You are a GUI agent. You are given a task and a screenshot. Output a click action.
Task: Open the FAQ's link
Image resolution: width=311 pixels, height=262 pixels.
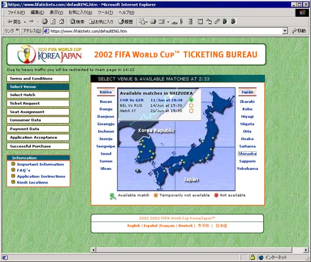pos(24,170)
